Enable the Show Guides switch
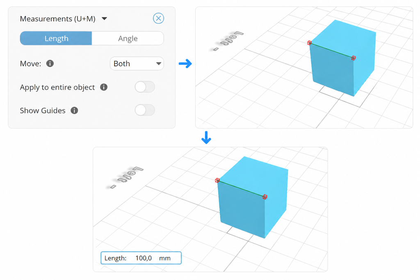The width and height of the screenshot is (420, 280). (x=145, y=110)
